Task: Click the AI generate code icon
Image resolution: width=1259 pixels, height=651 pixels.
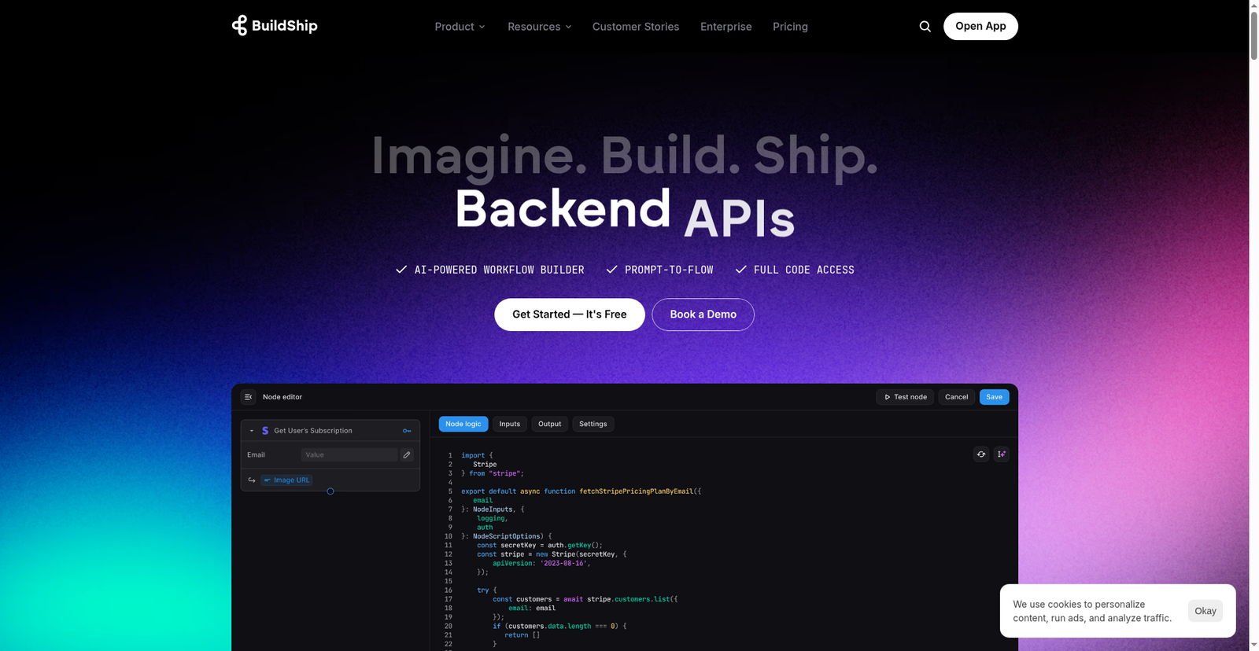Action: point(1001,454)
